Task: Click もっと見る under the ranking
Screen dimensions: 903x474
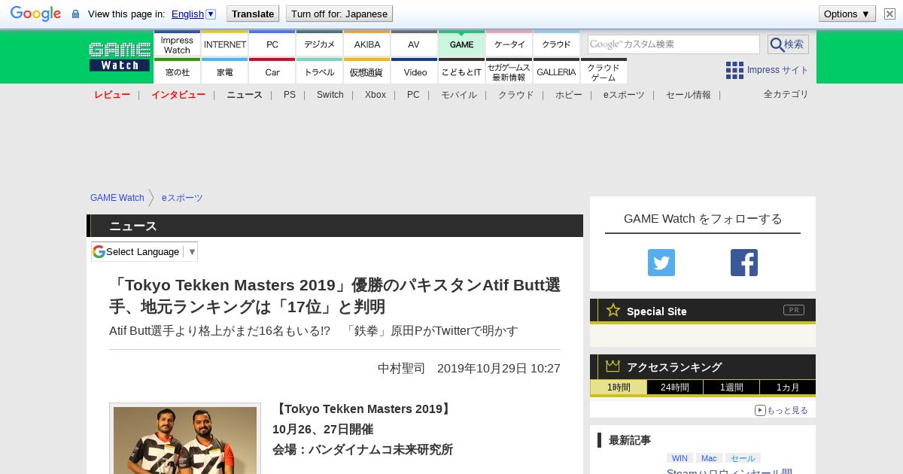Action: tap(781, 410)
